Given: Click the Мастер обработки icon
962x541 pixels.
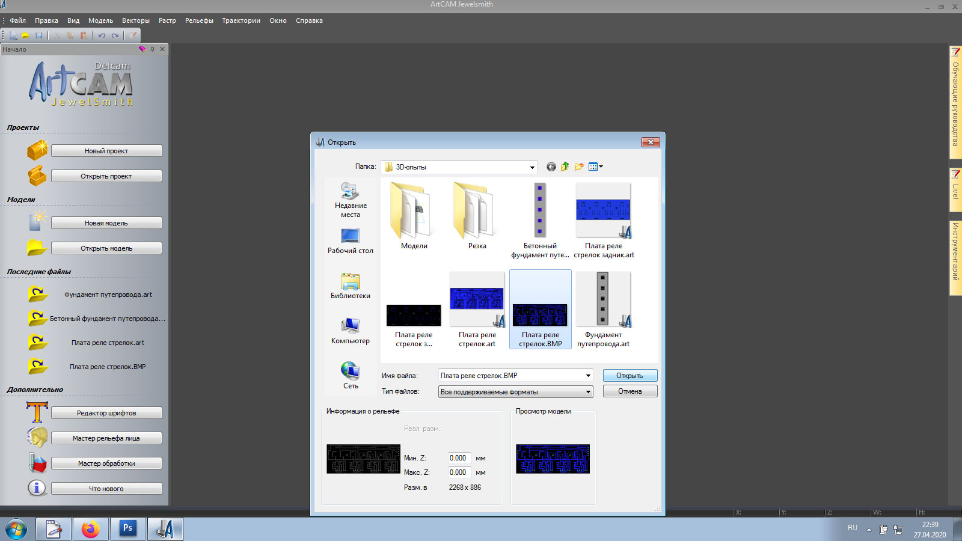Looking at the screenshot, I should pos(37,463).
